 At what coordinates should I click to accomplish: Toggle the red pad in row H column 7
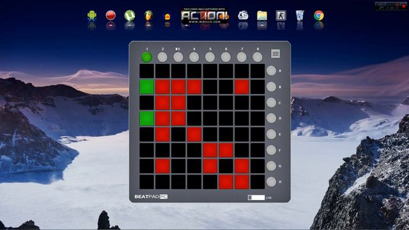click(242, 181)
